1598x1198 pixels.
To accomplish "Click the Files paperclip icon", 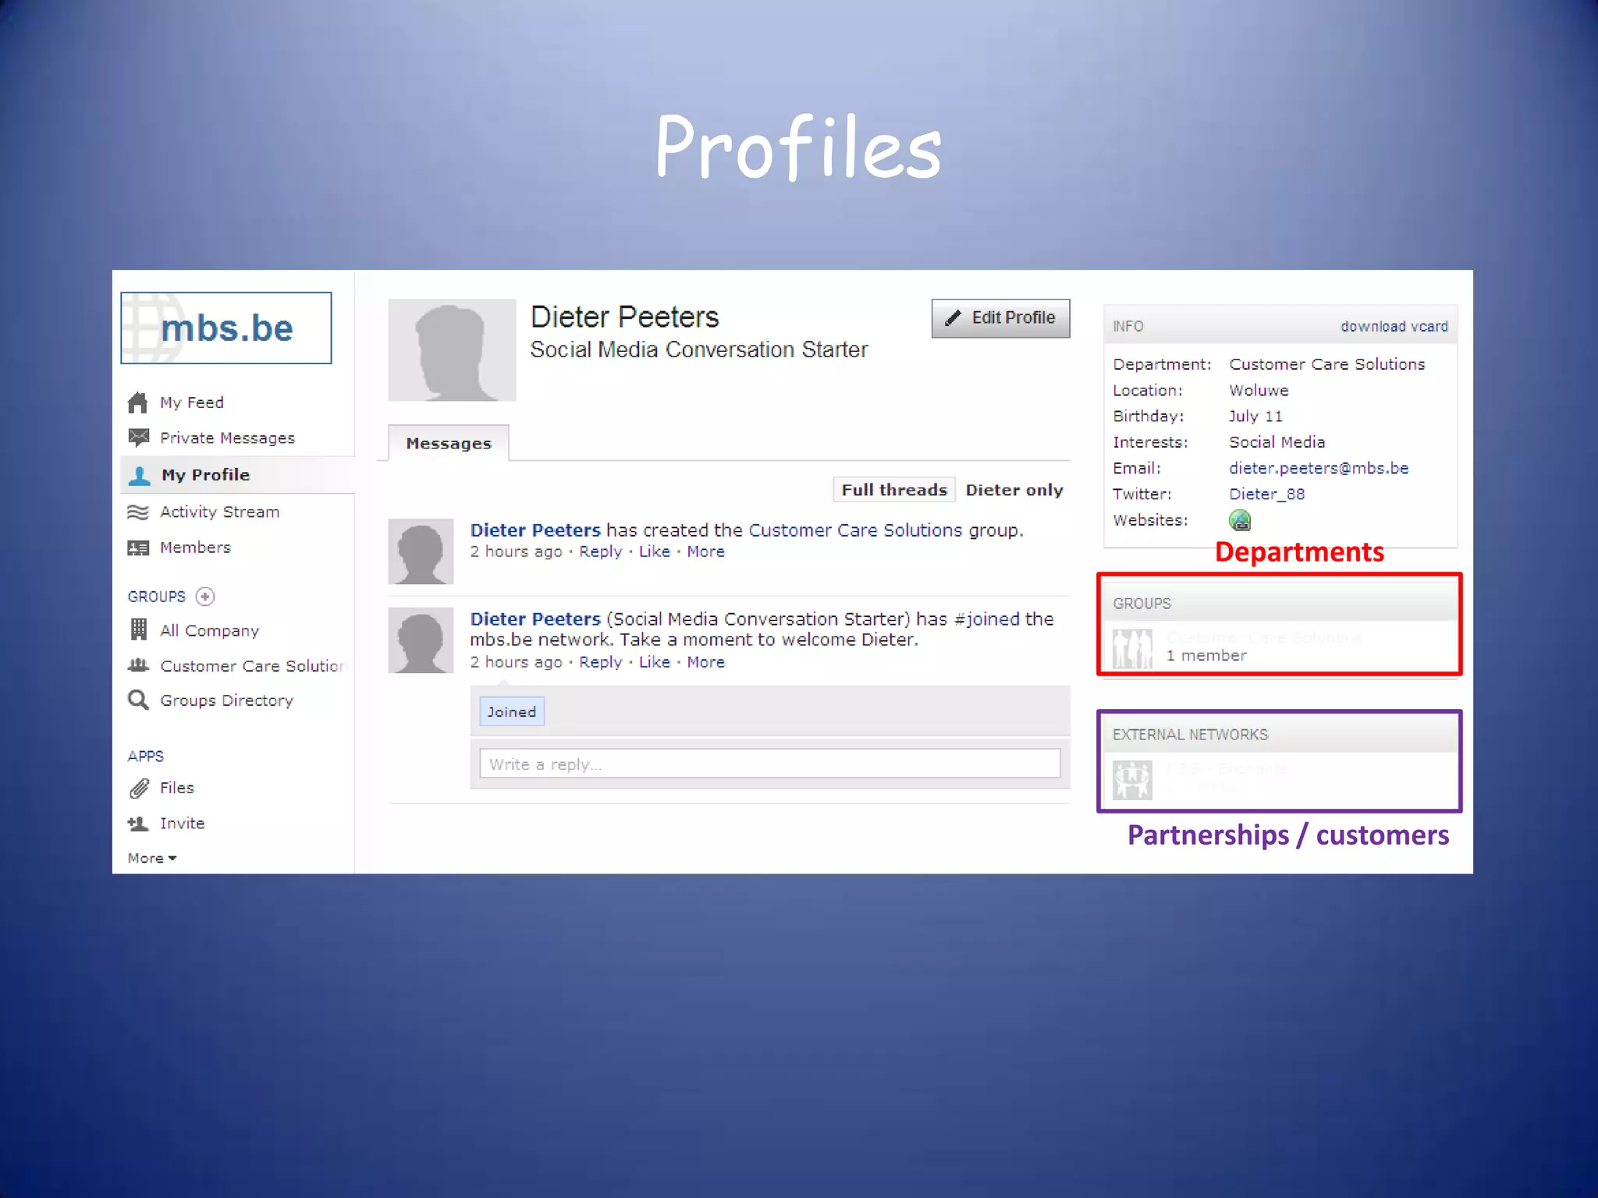I will (139, 789).
